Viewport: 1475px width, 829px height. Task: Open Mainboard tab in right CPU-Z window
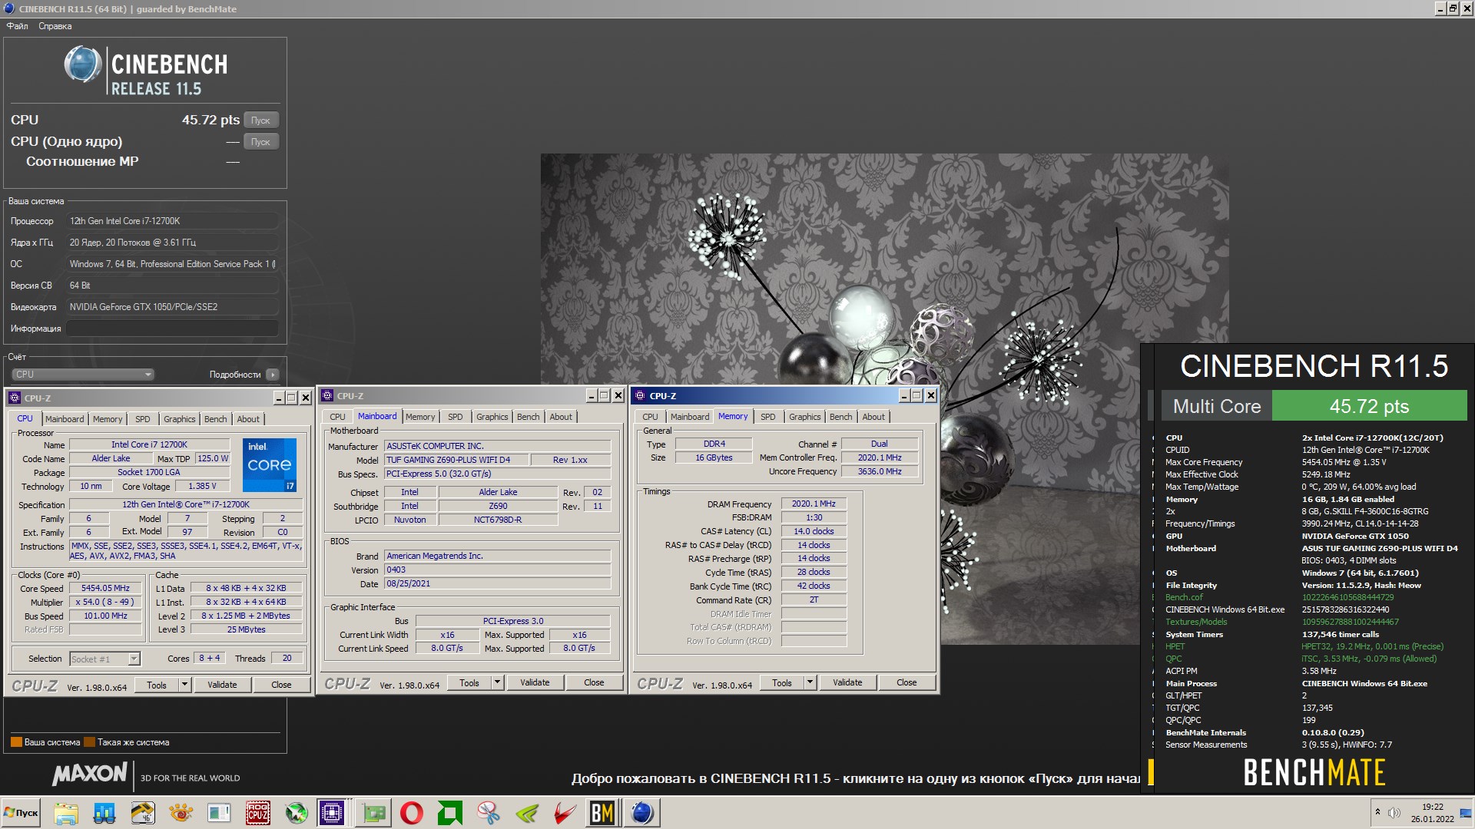[690, 417]
